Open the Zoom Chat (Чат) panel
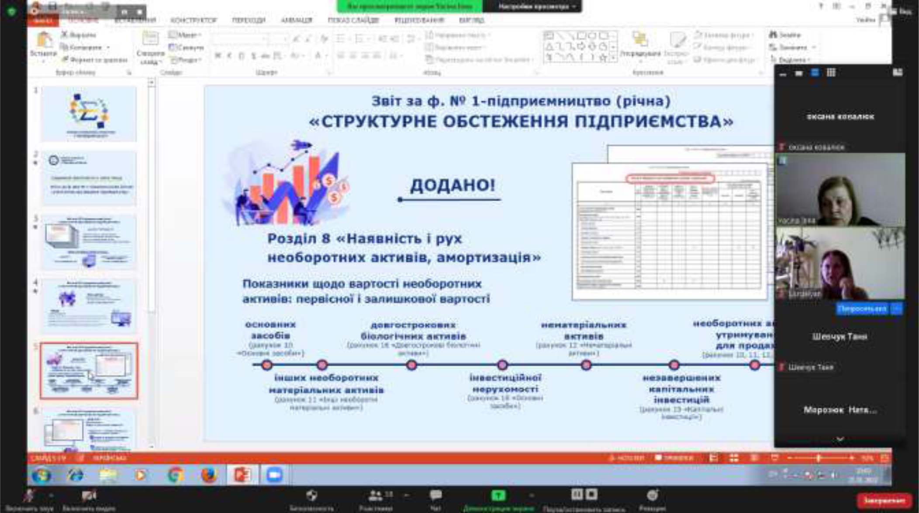919x513 pixels. point(435,496)
